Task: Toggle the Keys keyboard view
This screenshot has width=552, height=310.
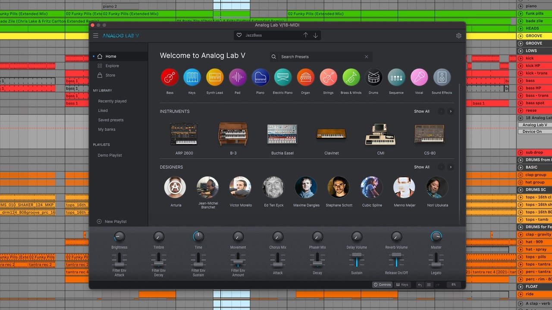Action: coord(402,285)
